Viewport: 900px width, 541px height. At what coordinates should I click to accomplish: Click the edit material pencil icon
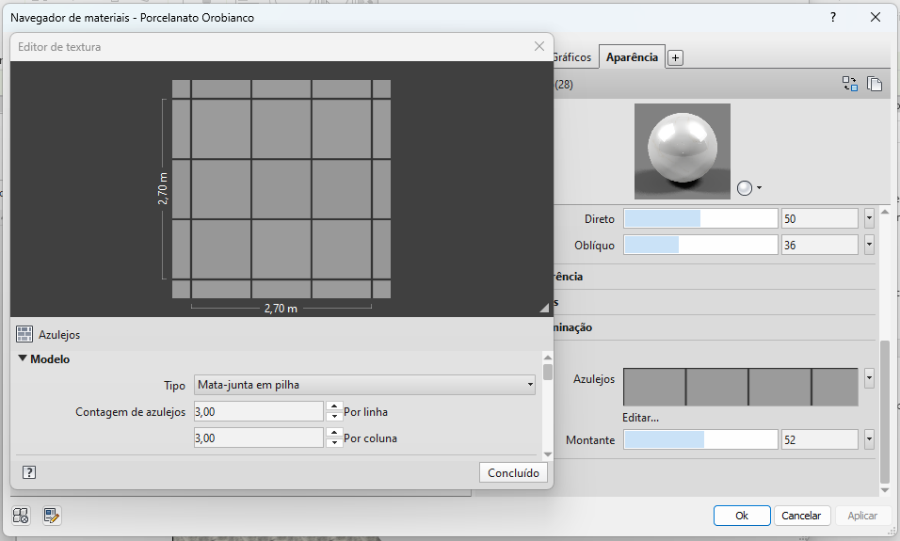[52, 516]
